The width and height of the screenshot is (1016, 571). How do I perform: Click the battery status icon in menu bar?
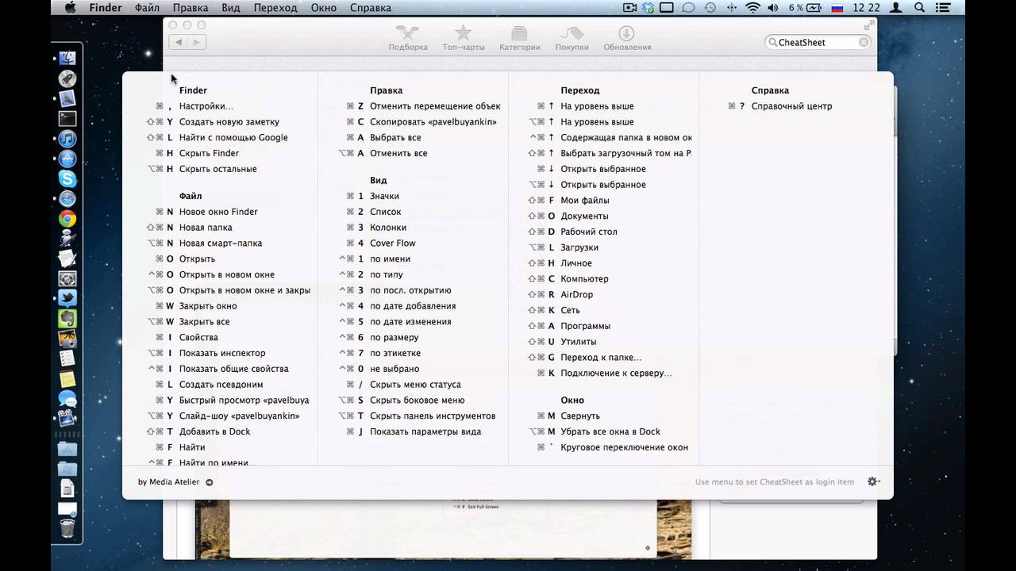point(813,8)
